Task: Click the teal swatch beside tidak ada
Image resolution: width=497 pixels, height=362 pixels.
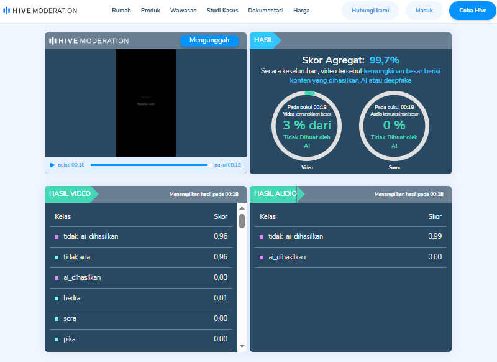Action: tap(57, 258)
